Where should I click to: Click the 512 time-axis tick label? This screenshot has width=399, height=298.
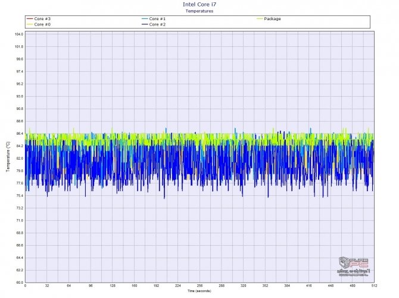(x=374, y=286)
